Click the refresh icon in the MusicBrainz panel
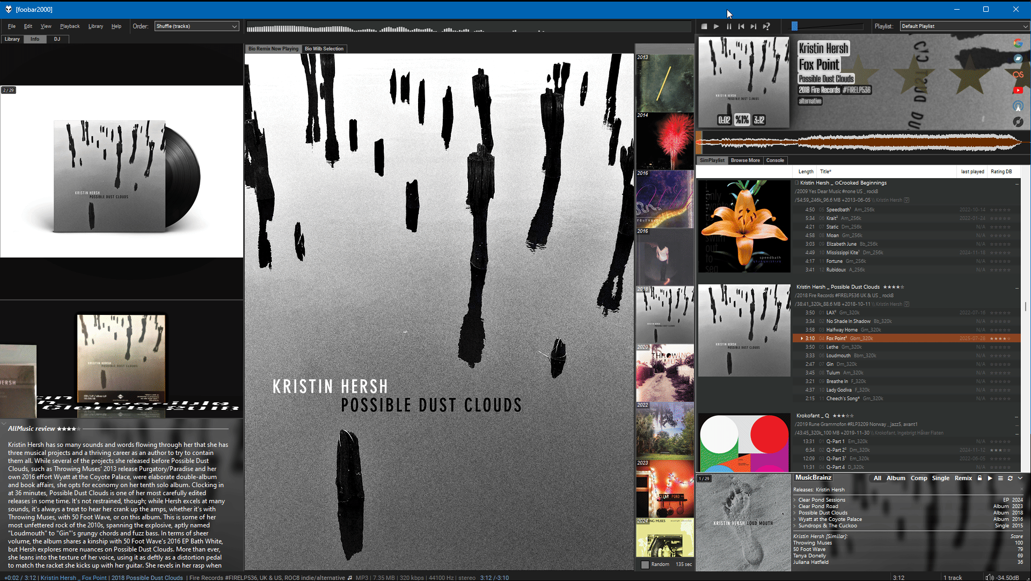 tap(1011, 478)
